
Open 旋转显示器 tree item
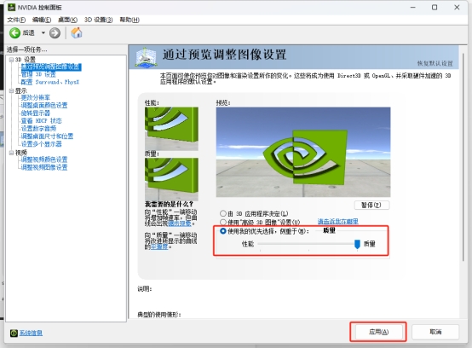click(x=36, y=113)
